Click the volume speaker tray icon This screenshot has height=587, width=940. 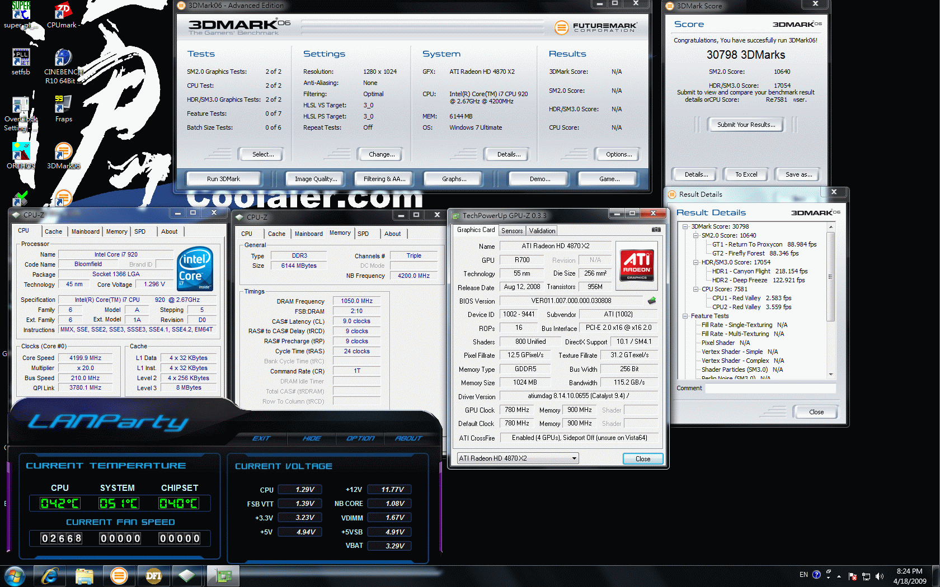(879, 576)
